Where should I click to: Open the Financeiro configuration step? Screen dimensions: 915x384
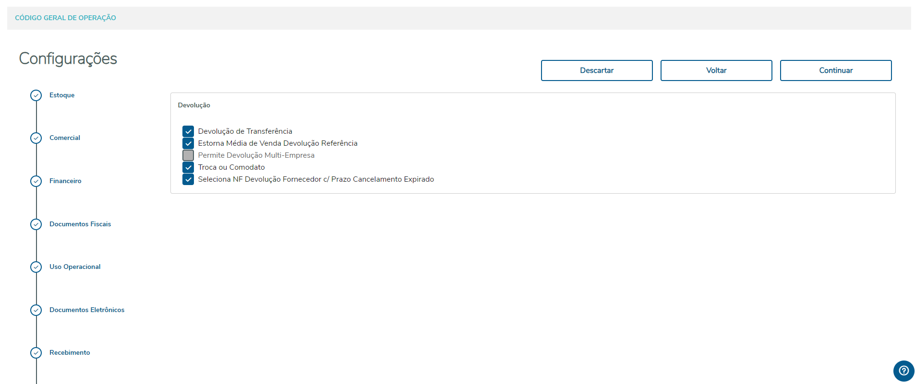[65, 181]
